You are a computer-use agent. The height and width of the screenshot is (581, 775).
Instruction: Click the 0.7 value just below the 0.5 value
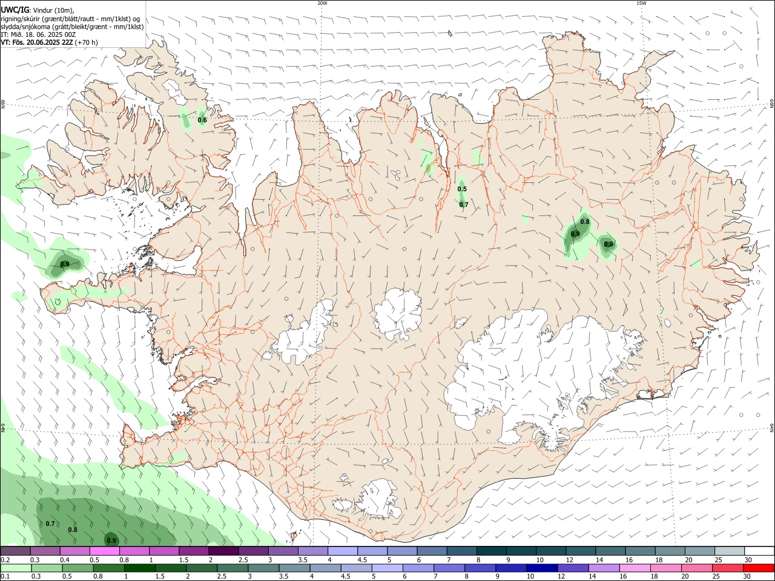pyautogui.click(x=464, y=205)
